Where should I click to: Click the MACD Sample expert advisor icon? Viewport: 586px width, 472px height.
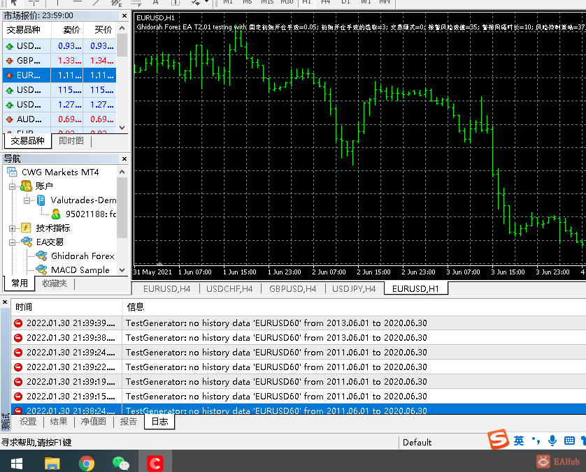[x=41, y=270]
